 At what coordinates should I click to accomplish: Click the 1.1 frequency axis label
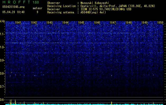[x=2, y=34]
